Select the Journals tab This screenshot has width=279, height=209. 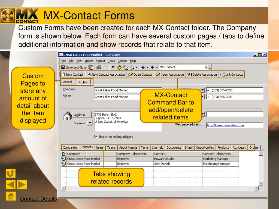tap(157, 147)
